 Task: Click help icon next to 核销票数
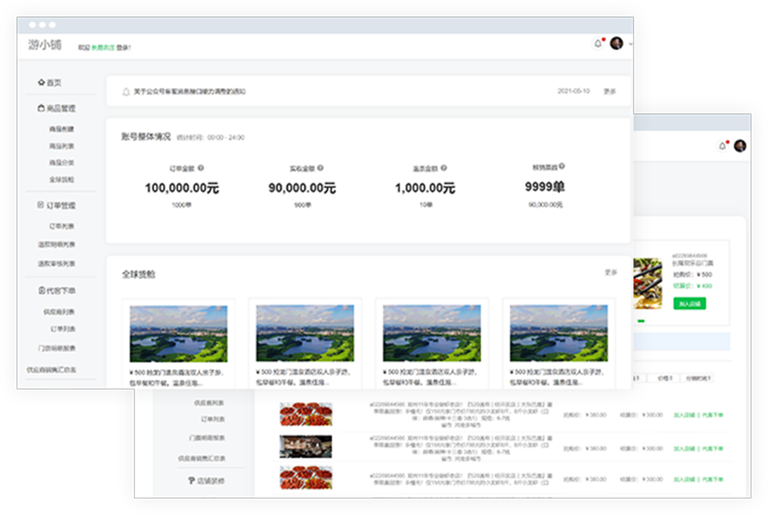point(561,166)
